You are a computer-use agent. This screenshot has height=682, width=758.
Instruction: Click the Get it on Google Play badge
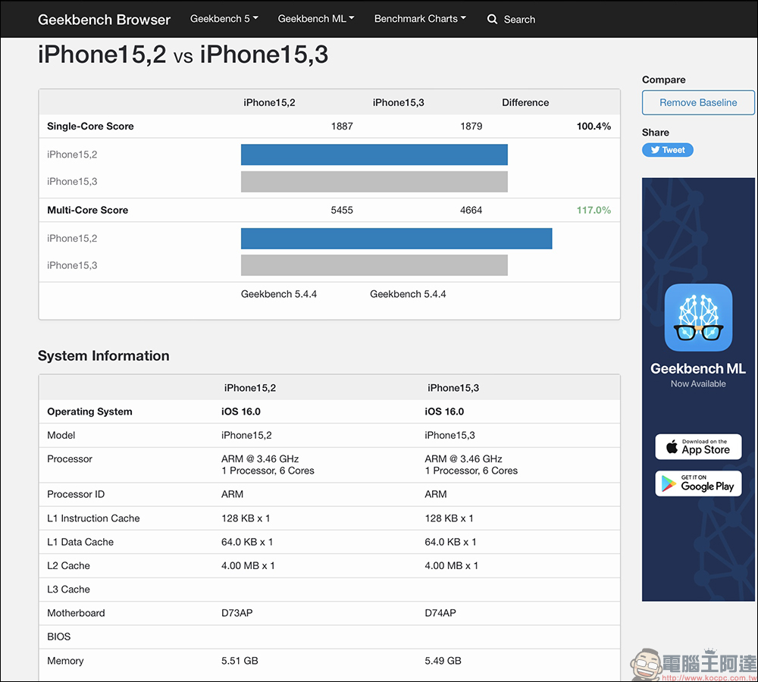[698, 483]
